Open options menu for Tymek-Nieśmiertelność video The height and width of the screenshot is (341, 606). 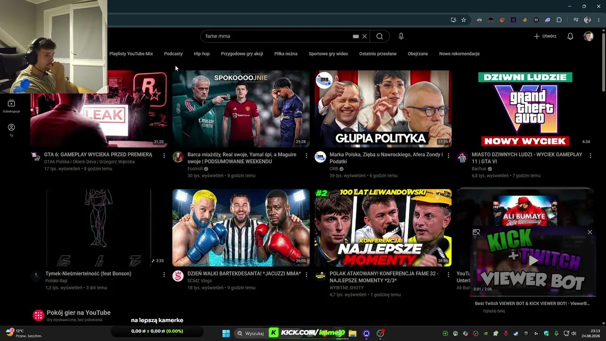(164, 274)
